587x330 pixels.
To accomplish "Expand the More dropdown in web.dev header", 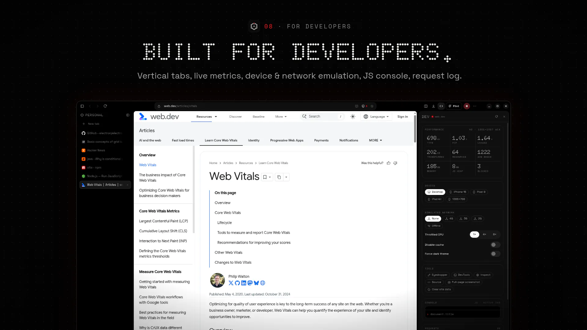I will (281, 117).
